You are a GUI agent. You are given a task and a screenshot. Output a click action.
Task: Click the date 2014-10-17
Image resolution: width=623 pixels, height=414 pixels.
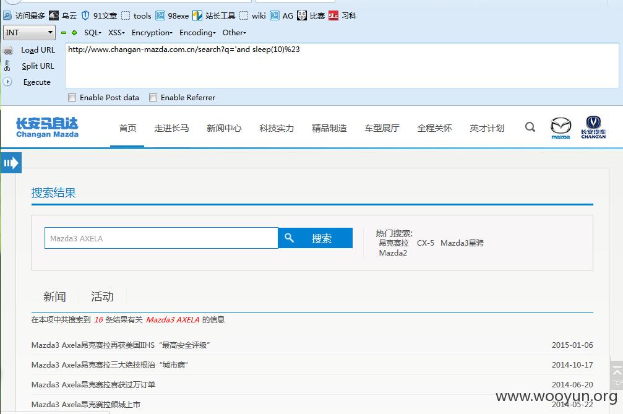[572, 364]
